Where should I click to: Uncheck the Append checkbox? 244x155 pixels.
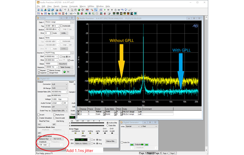tap(39, 73)
